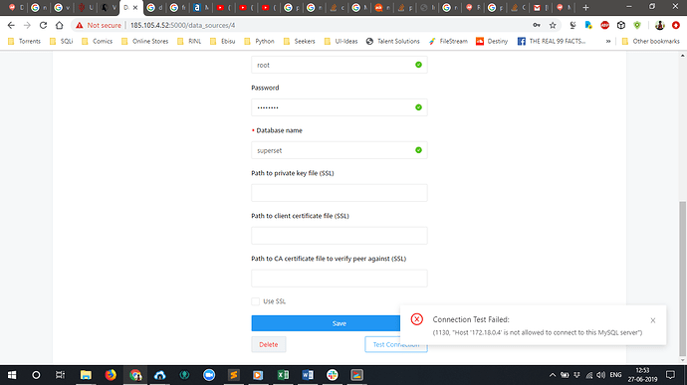This screenshot has width=687, height=385.
Task: Open Word from the taskbar
Action: (x=308, y=375)
